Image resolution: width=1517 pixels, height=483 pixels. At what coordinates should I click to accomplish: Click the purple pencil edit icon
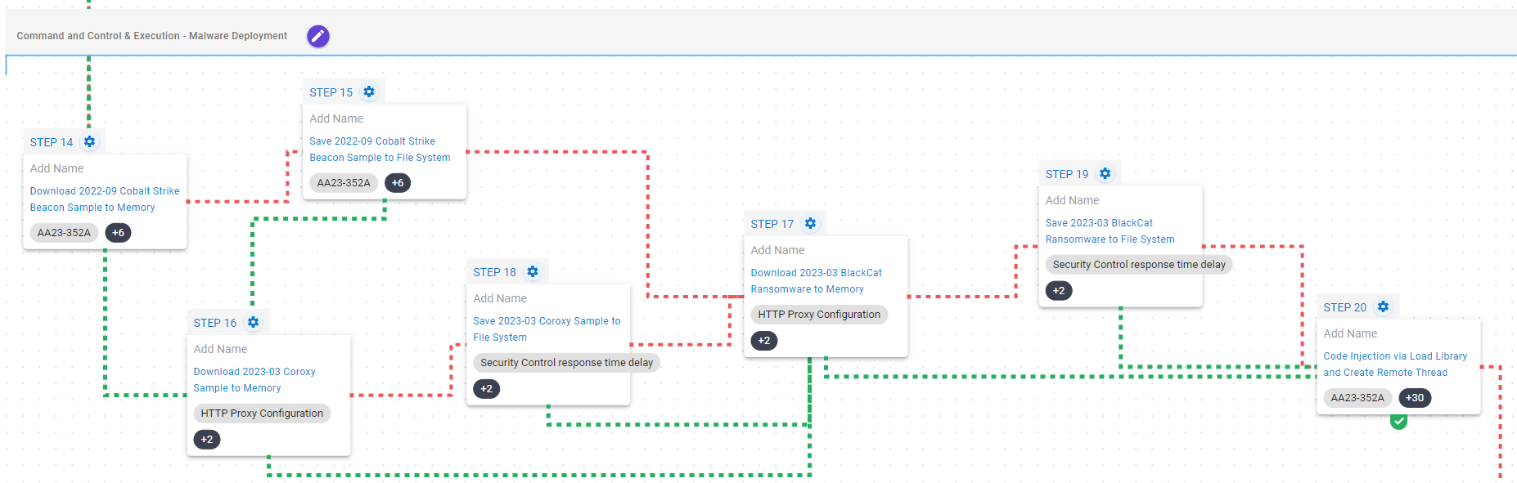click(x=318, y=36)
